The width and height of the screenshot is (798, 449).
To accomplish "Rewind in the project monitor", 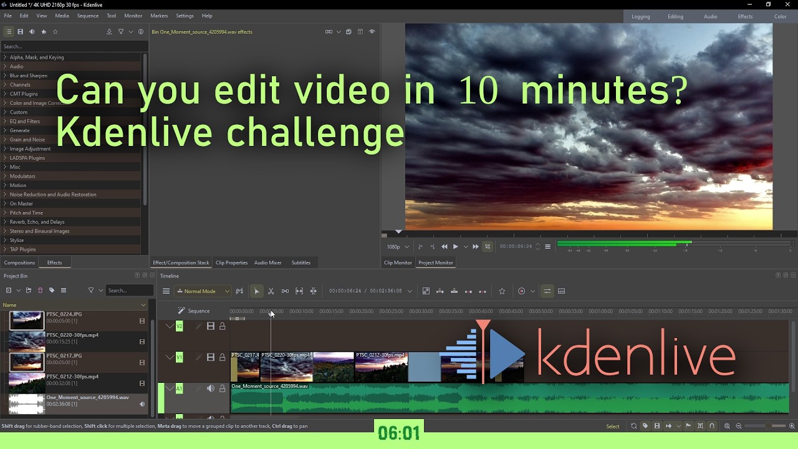I will [445, 247].
